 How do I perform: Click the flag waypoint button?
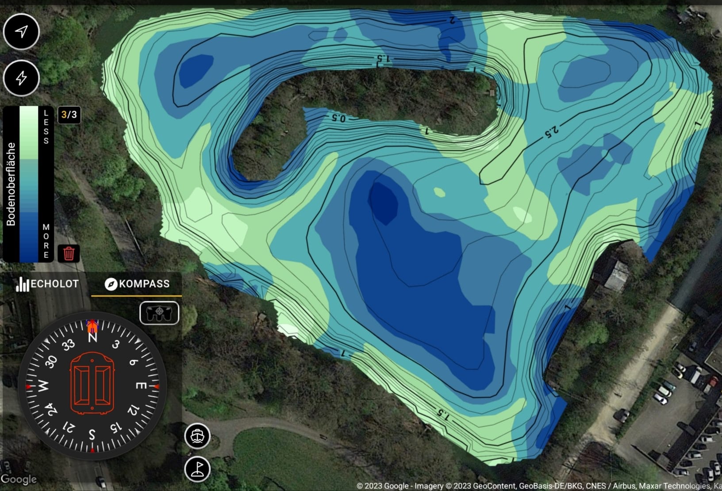point(197,469)
